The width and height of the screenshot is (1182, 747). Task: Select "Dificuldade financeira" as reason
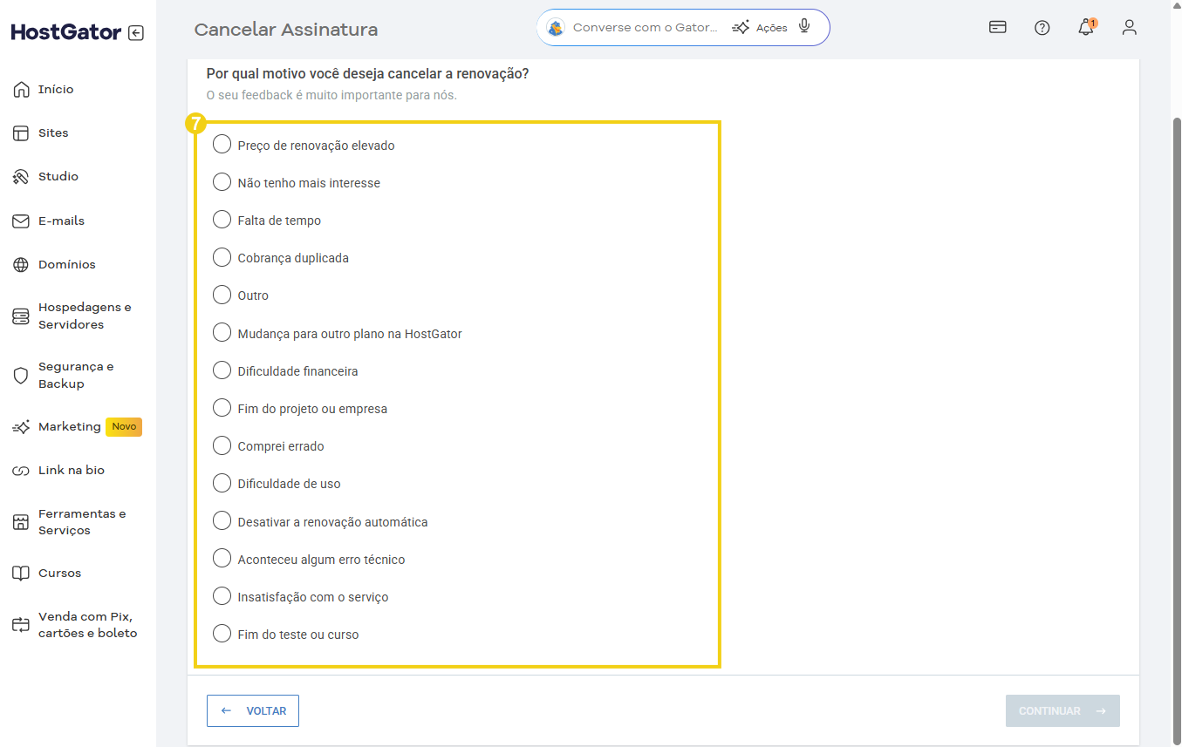tap(222, 370)
